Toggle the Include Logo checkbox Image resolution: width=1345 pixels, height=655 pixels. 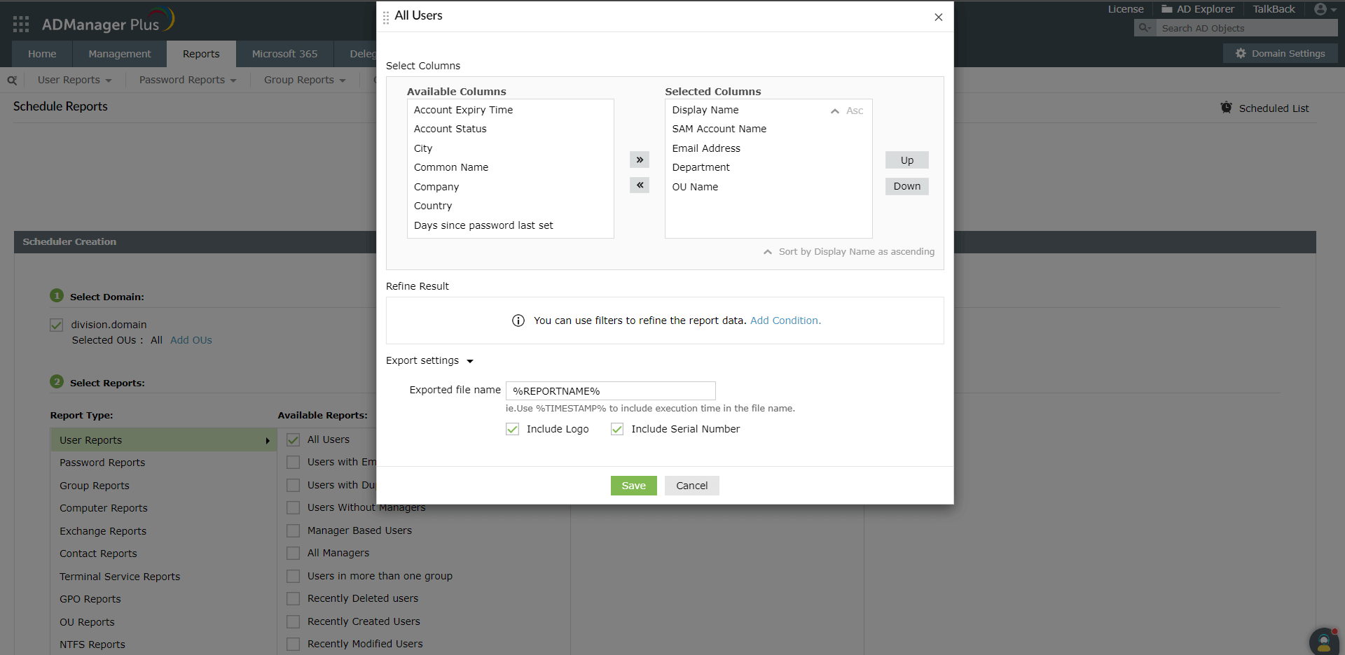point(513,429)
